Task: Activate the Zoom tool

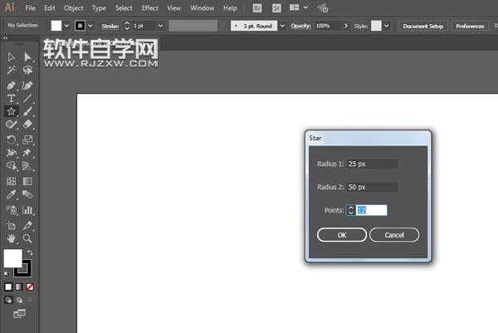Action: [27, 238]
